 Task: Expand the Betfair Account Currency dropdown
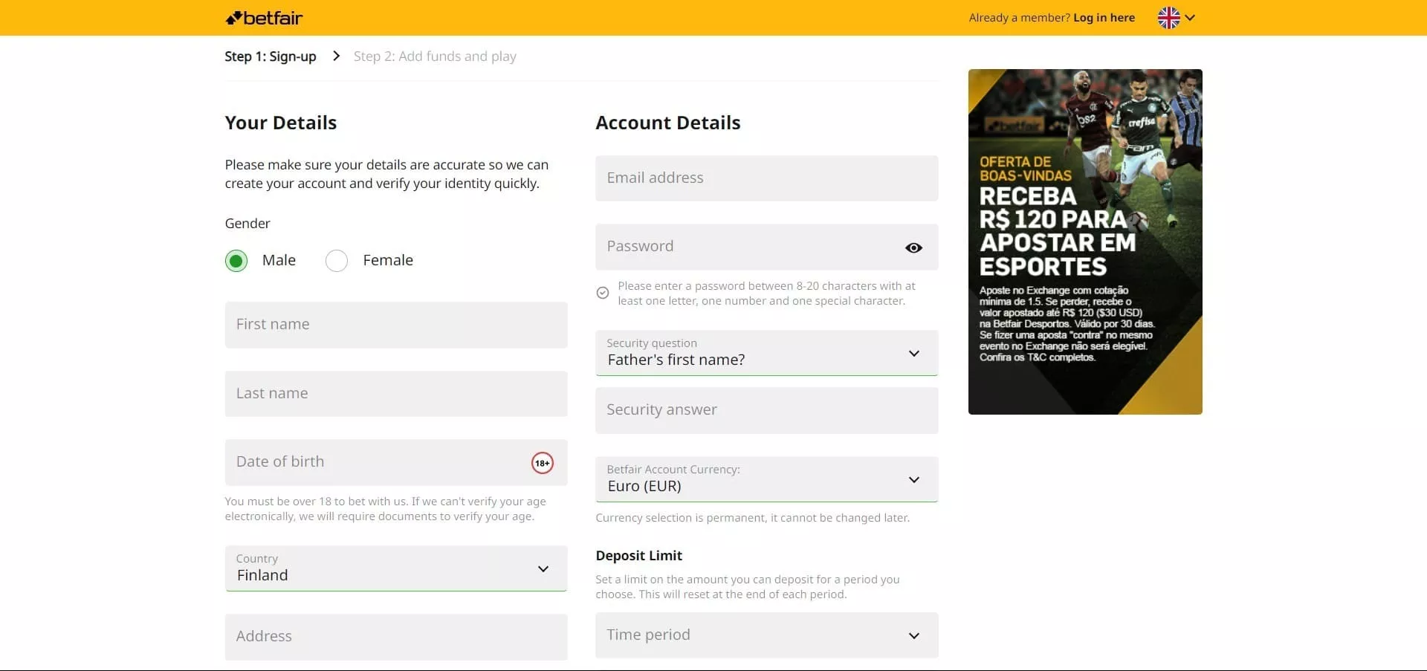pos(766,479)
